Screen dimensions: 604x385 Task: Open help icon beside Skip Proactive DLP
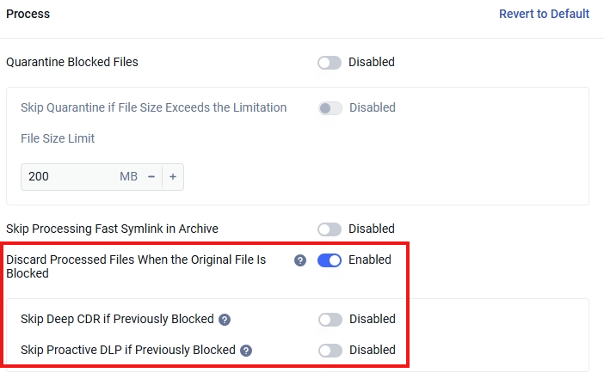[x=246, y=351]
